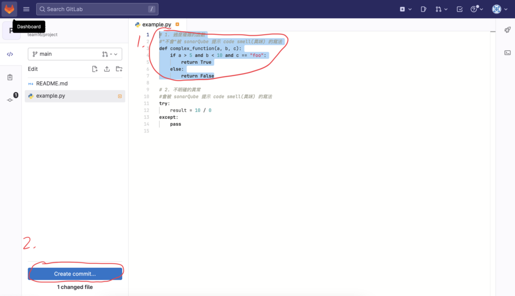
Task: Click the New file icon
Action: point(95,69)
